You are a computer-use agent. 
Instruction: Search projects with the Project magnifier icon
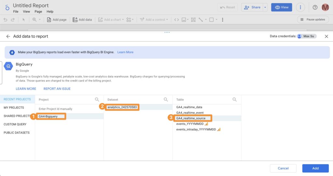click(97, 99)
